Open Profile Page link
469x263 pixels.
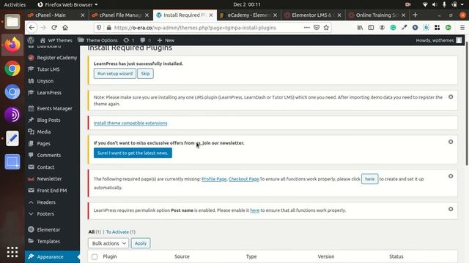coord(214,179)
